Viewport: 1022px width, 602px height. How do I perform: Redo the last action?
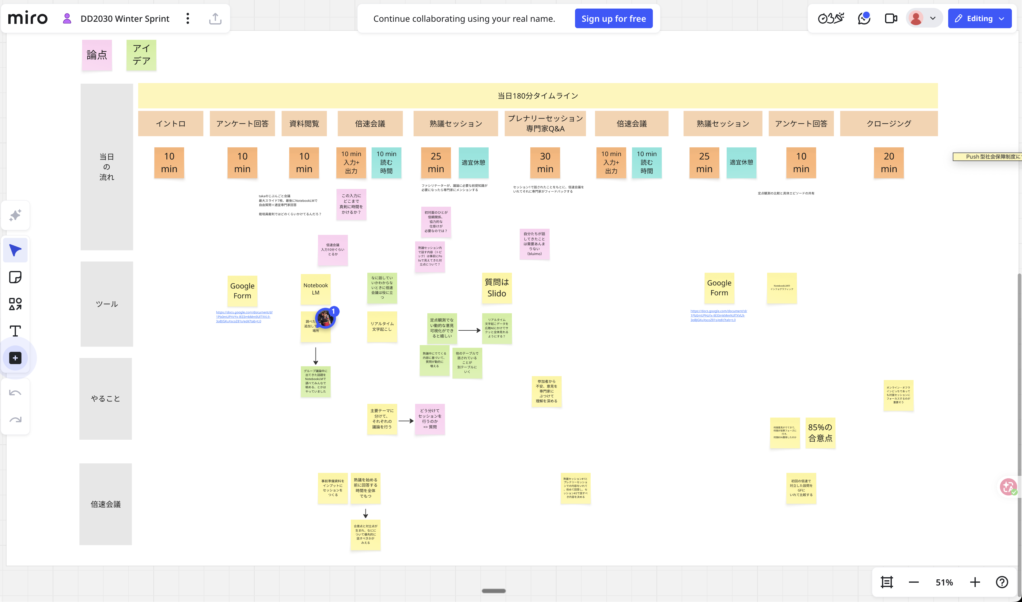[x=15, y=420]
